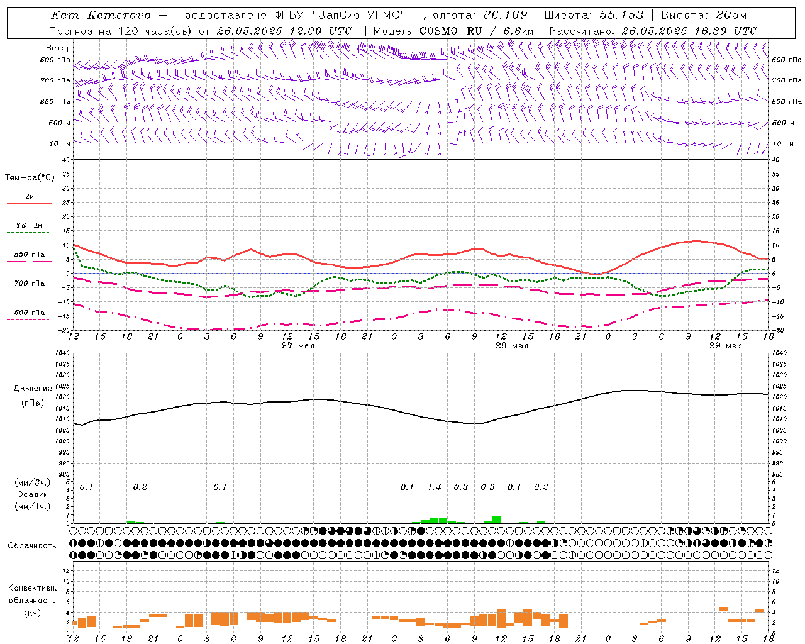The image size is (805, 644).
Task: Click the (мм/1ч.) precipitation unit label
Action: coord(33,506)
